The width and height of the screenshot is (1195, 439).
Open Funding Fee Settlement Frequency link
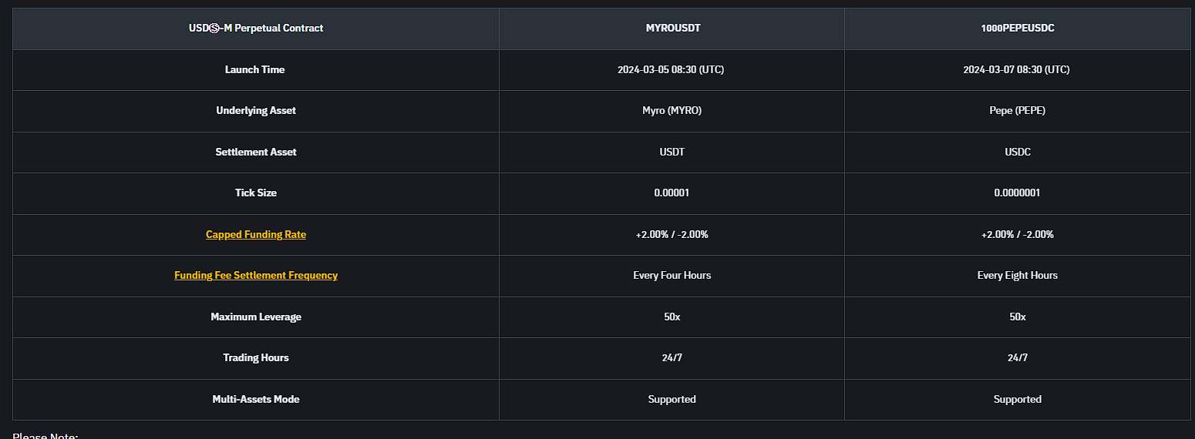(255, 275)
